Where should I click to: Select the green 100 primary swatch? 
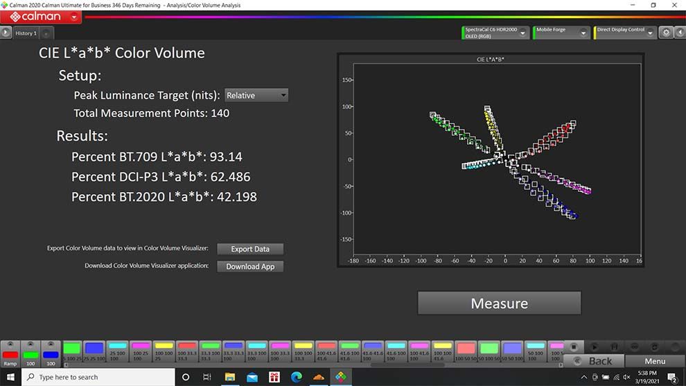click(30, 354)
